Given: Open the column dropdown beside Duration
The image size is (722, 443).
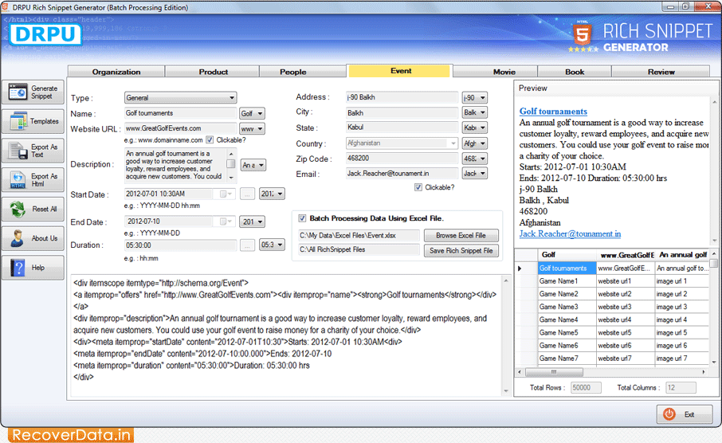Looking at the screenshot, I should [x=272, y=245].
